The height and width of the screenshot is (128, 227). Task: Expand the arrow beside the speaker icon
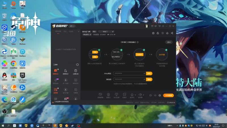[x=144, y=95]
